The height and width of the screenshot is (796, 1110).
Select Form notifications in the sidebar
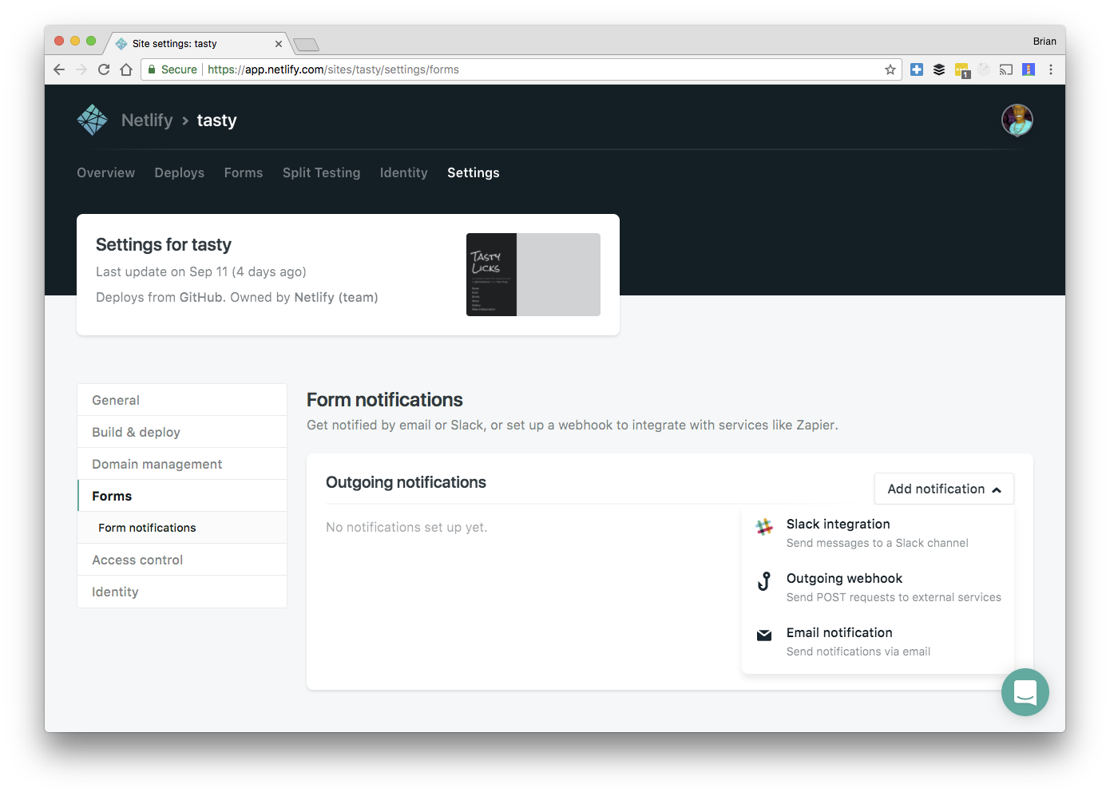tap(147, 527)
